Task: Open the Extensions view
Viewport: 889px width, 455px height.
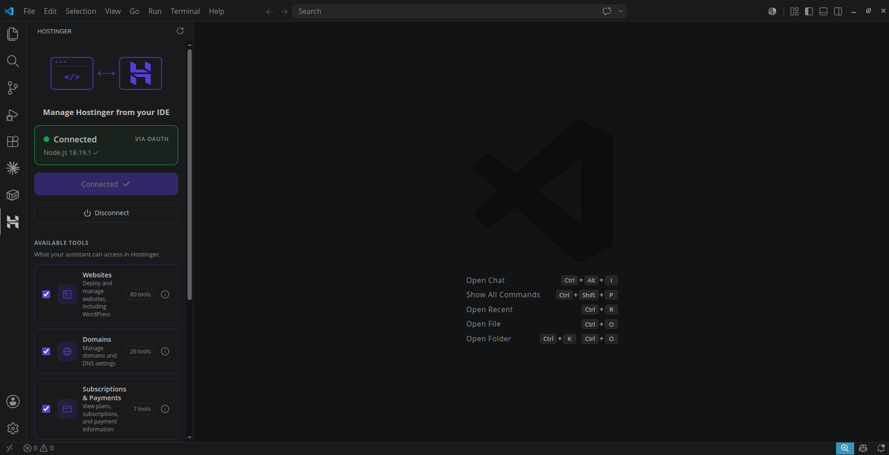Action: 13,141
